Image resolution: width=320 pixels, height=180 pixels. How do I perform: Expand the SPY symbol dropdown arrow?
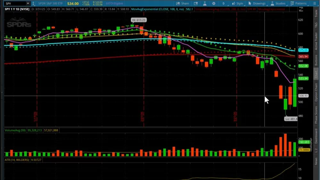[28, 4]
